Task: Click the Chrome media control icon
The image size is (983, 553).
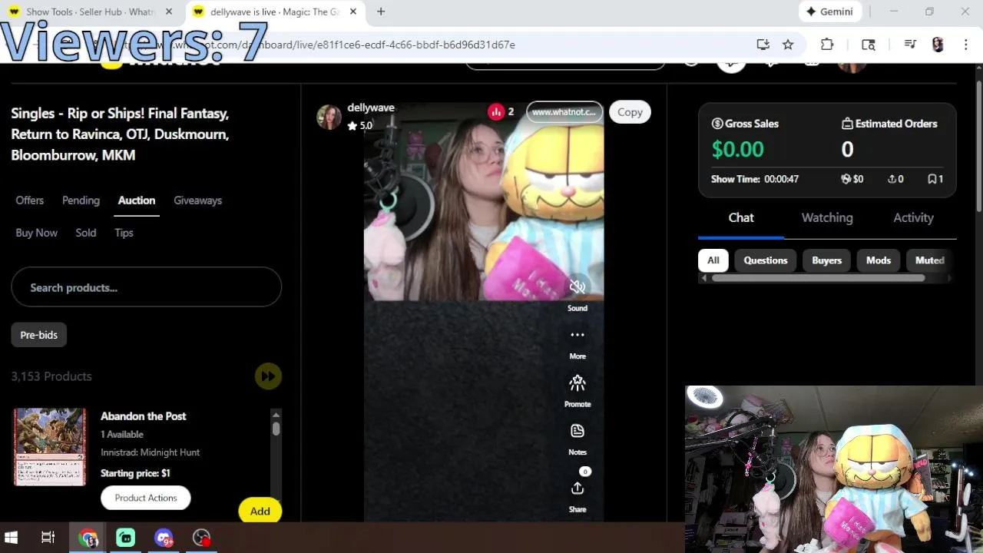Action: (x=910, y=45)
